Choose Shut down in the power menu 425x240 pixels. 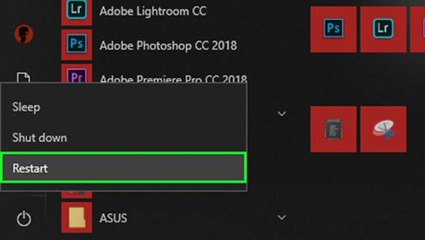click(x=40, y=138)
